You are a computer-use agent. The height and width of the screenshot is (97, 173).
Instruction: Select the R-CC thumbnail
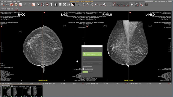[x=7, y=92]
